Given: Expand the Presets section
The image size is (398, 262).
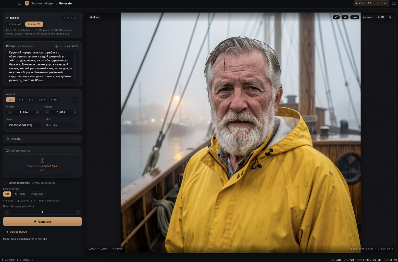Looking at the screenshot, I should 42,139.
